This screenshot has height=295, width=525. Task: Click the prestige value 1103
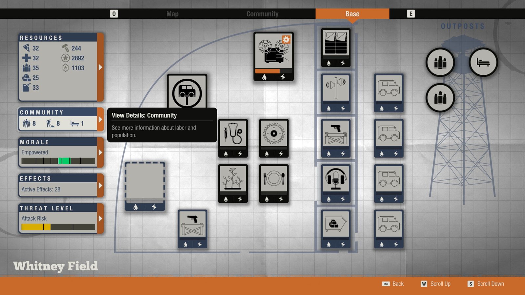point(78,68)
